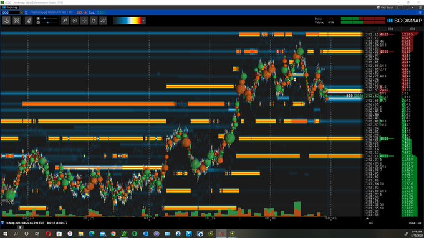Click the 08:40 time axis label
The height and width of the screenshot is (238, 424).
point(271,218)
